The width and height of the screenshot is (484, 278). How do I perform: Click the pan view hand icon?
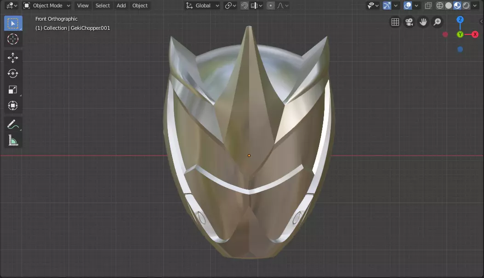[423, 22]
